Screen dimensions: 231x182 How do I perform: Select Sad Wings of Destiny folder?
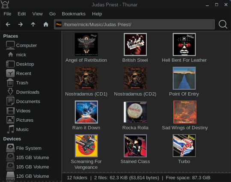(185, 115)
